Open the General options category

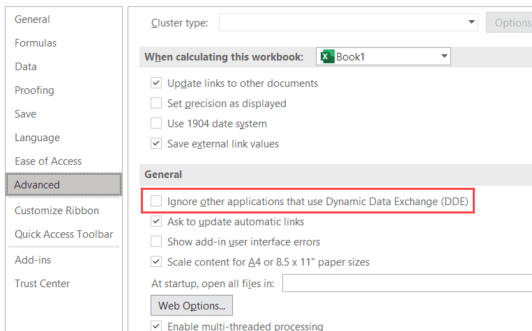tap(32, 19)
